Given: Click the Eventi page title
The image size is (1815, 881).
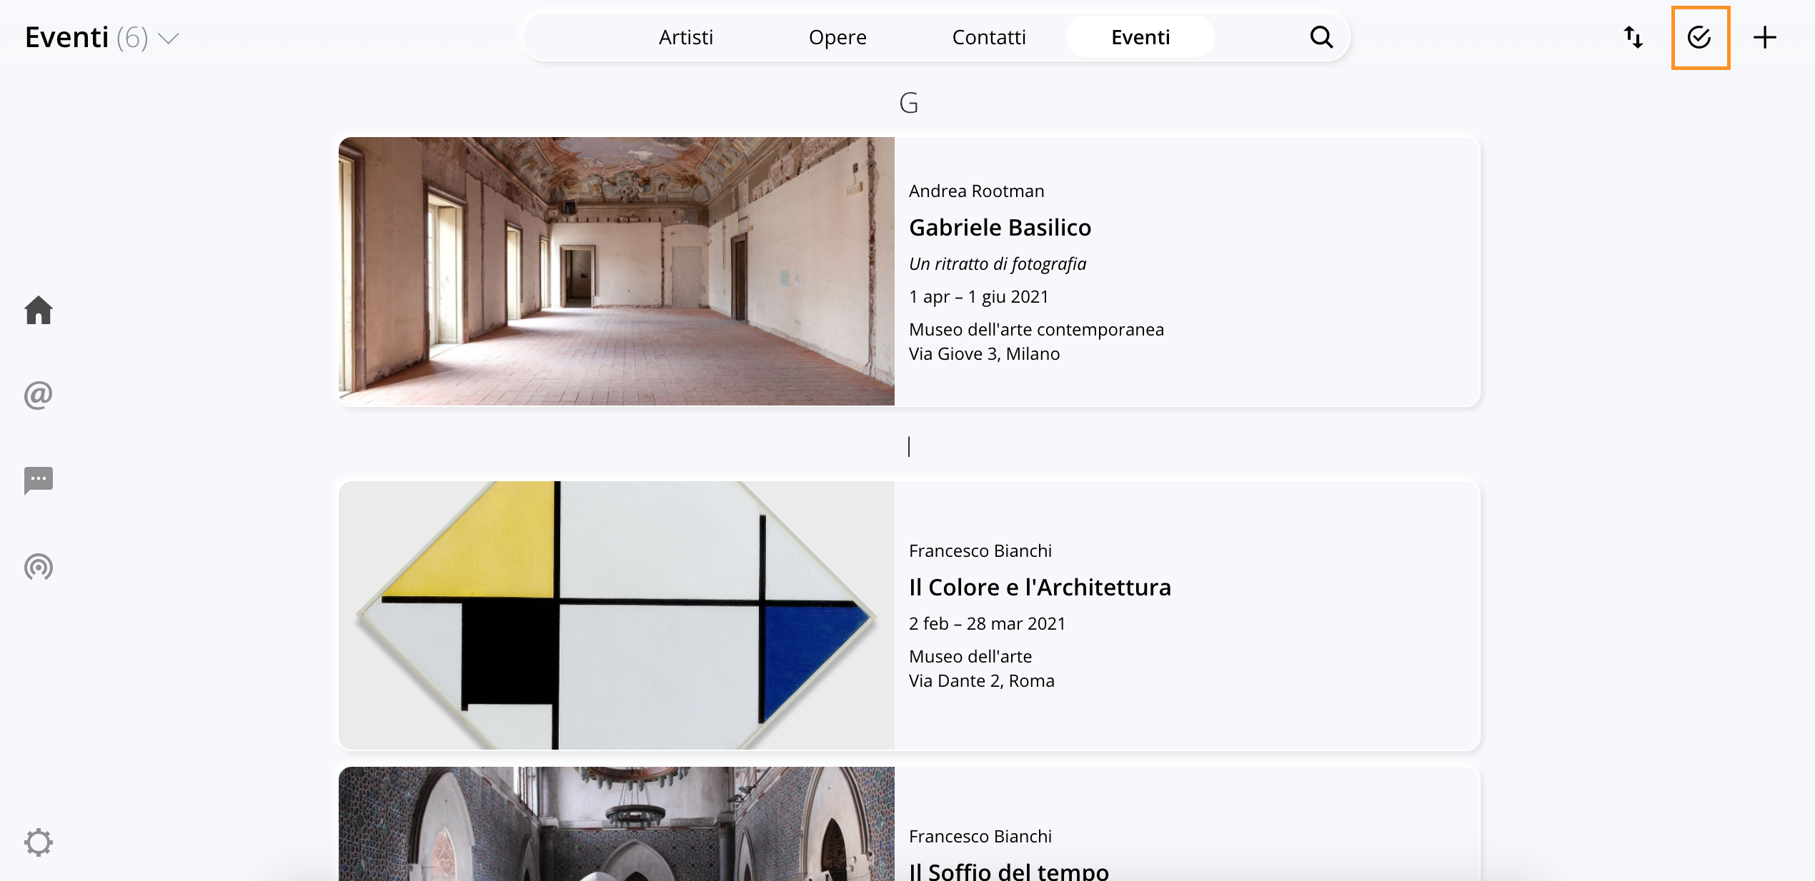Looking at the screenshot, I should click(x=66, y=37).
